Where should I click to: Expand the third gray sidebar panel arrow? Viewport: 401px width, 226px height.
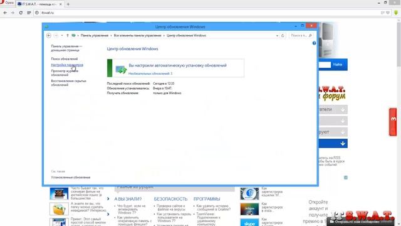coord(343,132)
